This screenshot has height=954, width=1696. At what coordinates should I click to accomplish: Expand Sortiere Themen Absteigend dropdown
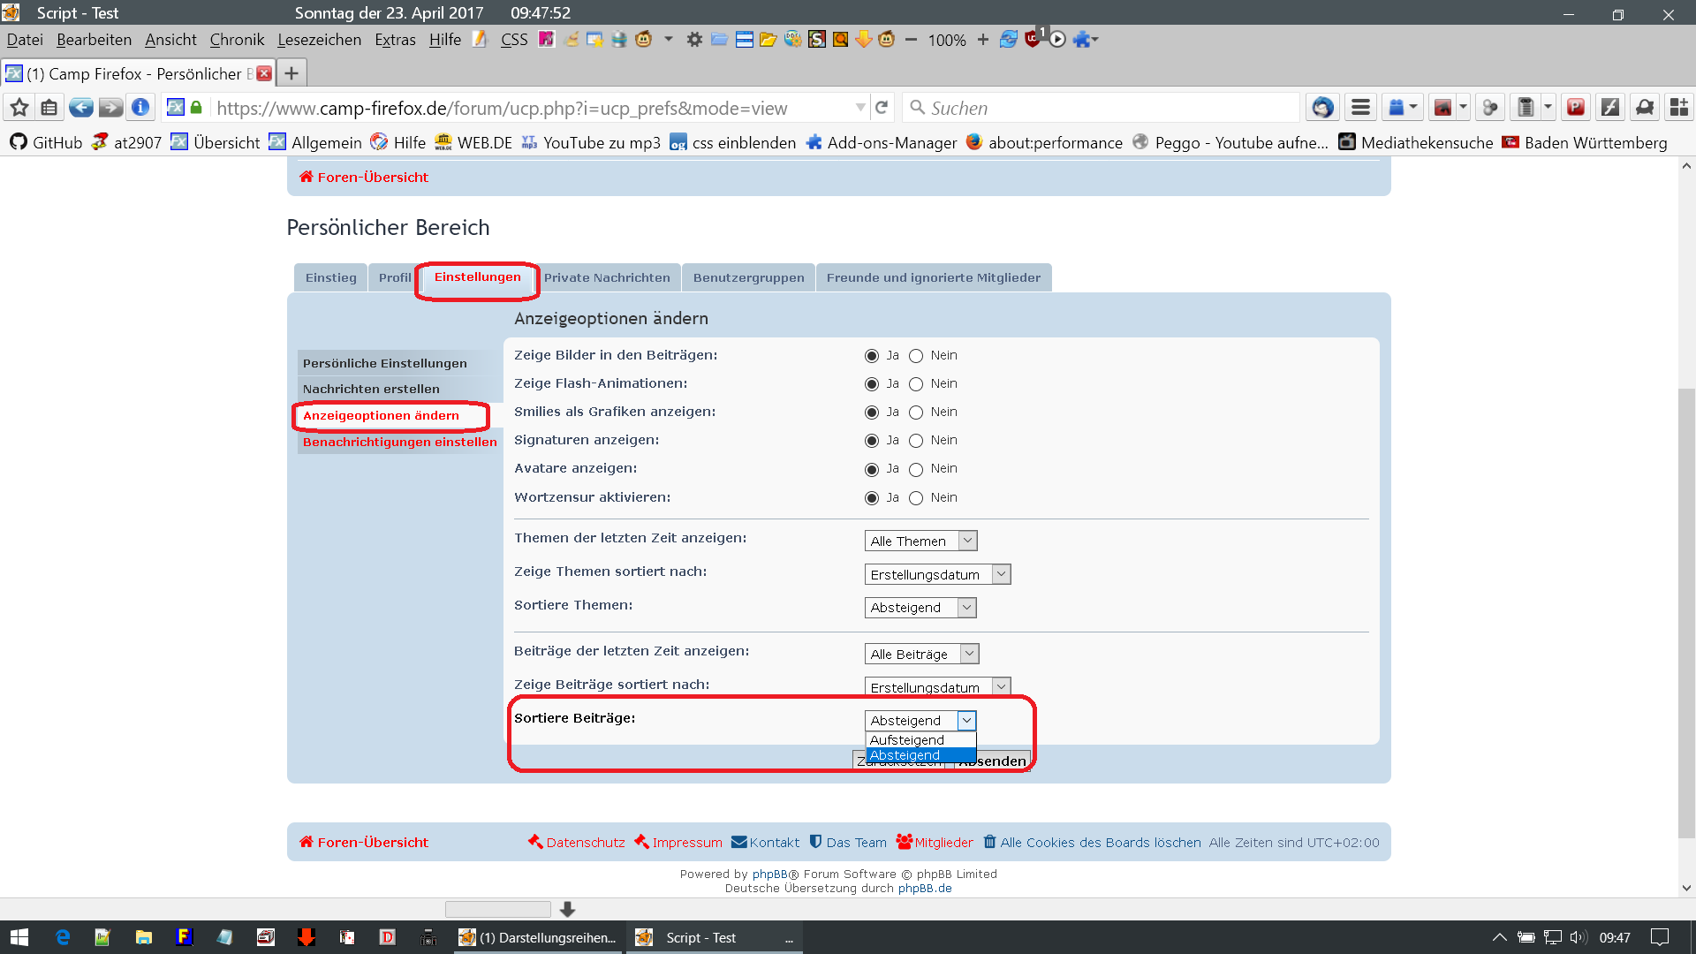click(920, 608)
